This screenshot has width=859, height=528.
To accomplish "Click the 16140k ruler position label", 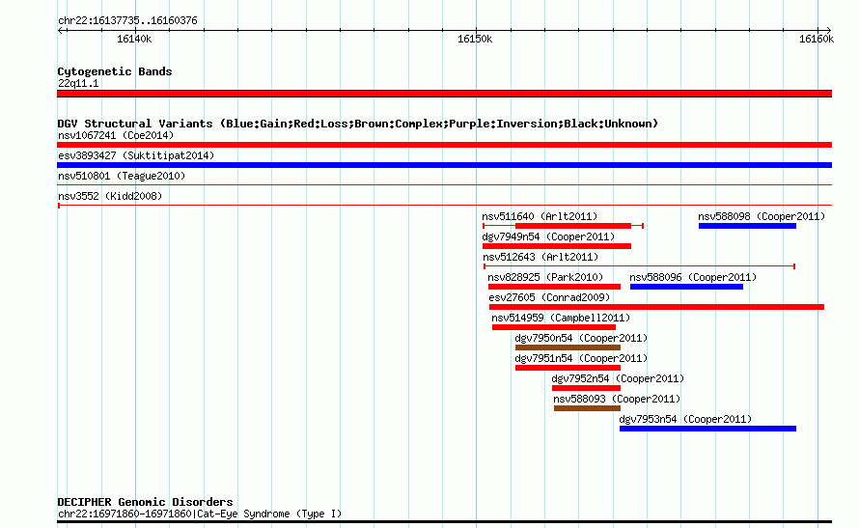I will pos(134,39).
